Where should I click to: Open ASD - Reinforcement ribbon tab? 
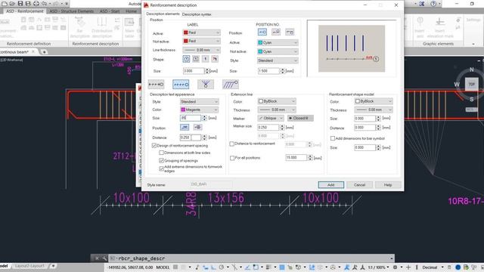[25, 11]
